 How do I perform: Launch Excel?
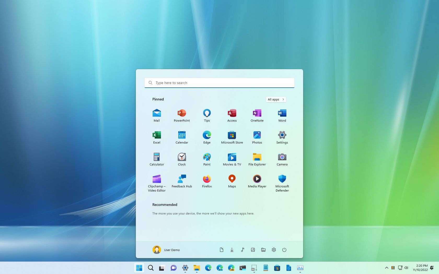(157, 137)
